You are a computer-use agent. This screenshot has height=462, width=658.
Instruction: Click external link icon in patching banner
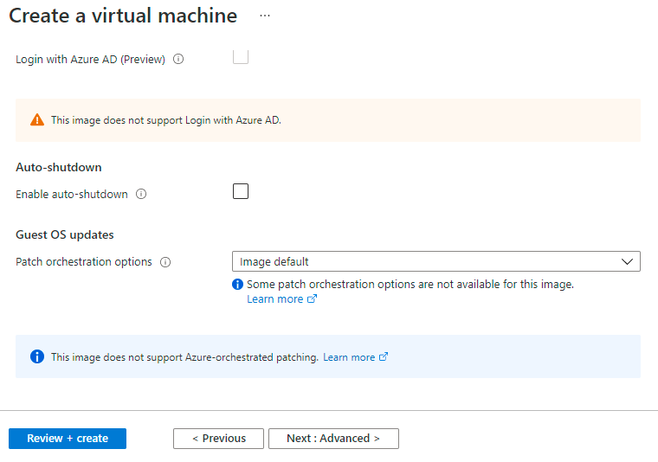coord(384,356)
